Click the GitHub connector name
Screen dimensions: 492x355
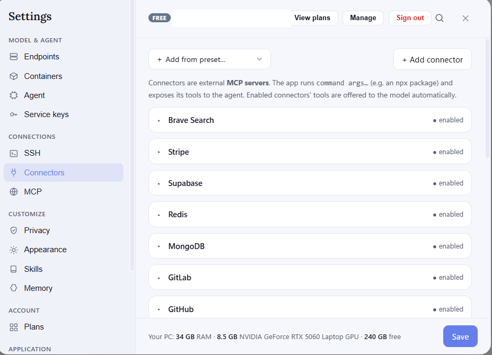click(x=181, y=309)
